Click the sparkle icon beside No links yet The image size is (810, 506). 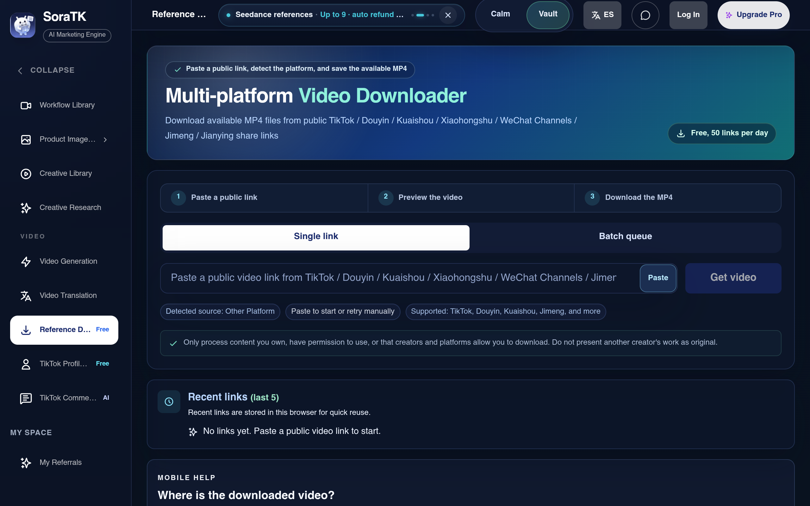click(x=193, y=432)
